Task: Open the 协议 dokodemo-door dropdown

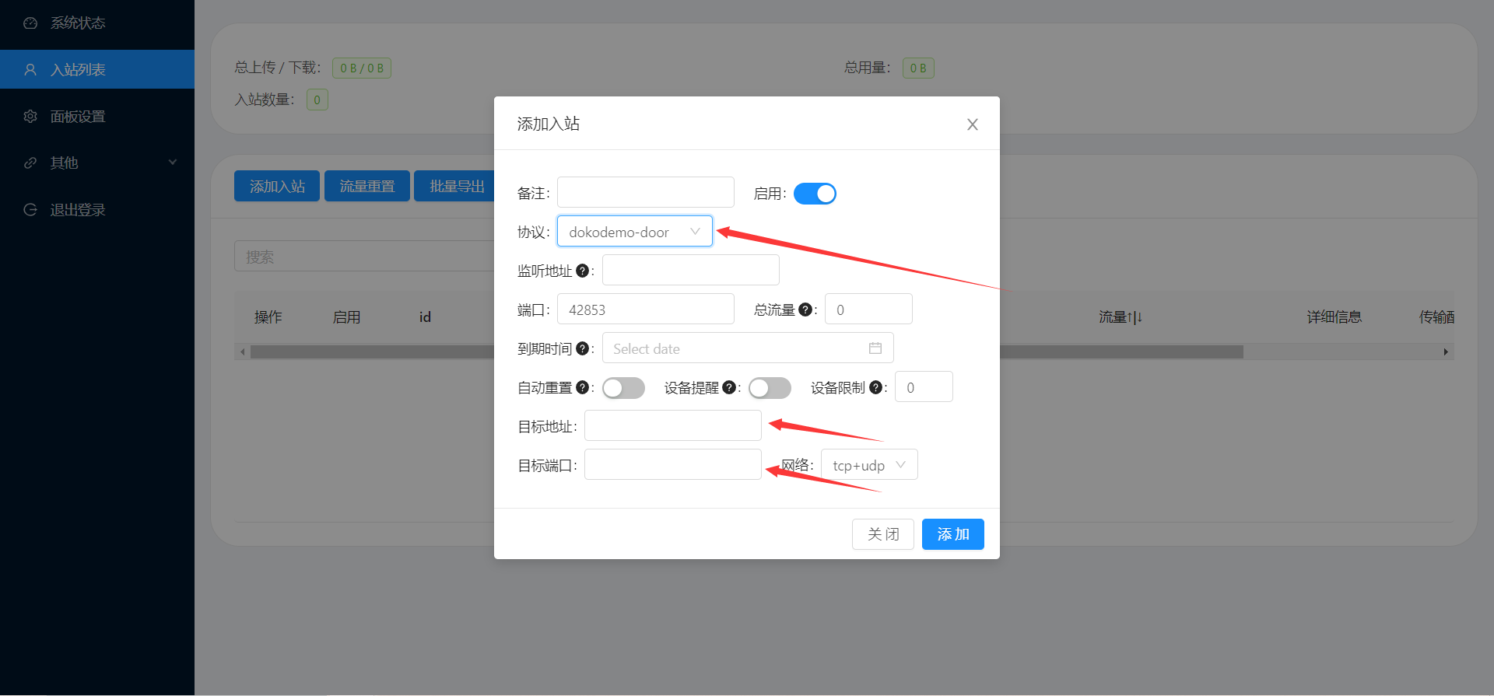Action: click(x=634, y=232)
